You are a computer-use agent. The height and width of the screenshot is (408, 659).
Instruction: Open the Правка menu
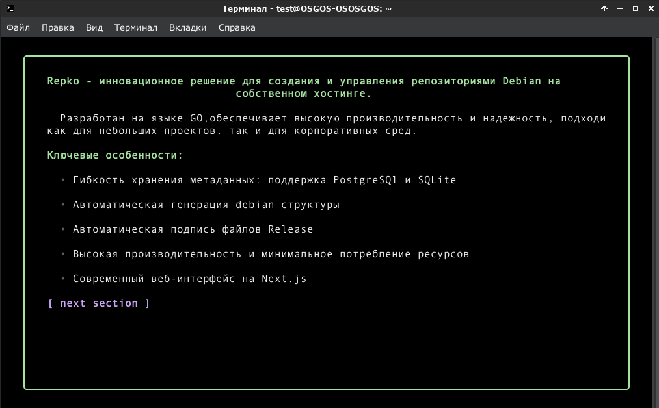coord(58,27)
